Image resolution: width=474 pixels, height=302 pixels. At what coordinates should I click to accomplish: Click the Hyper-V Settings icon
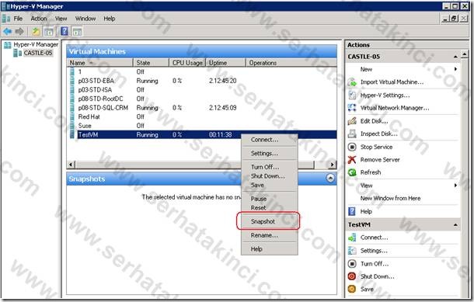tap(352, 95)
